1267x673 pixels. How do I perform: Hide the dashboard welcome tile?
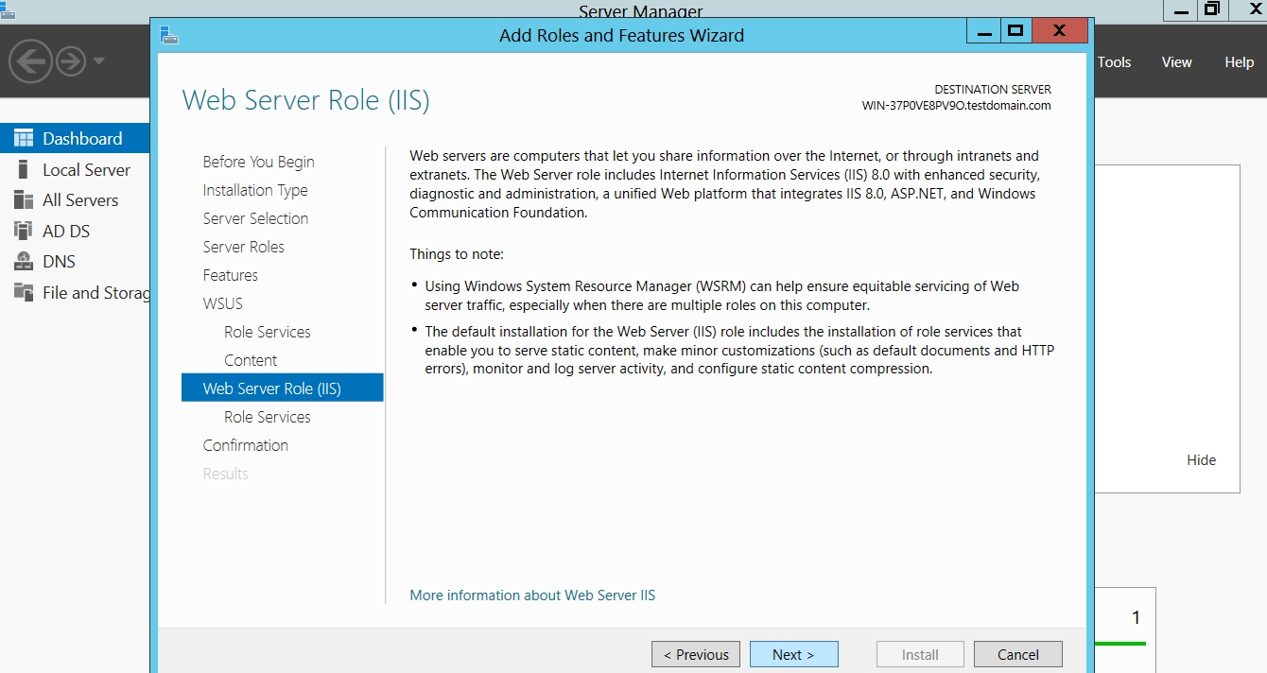[1201, 460]
